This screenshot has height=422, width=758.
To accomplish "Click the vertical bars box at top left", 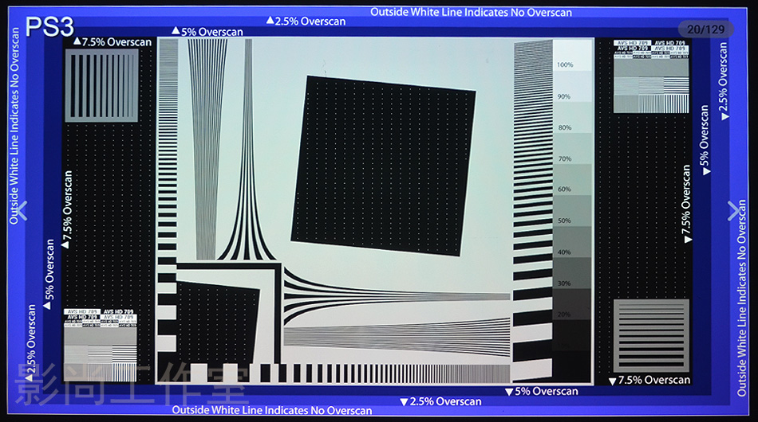I will [x=101, y=86].
